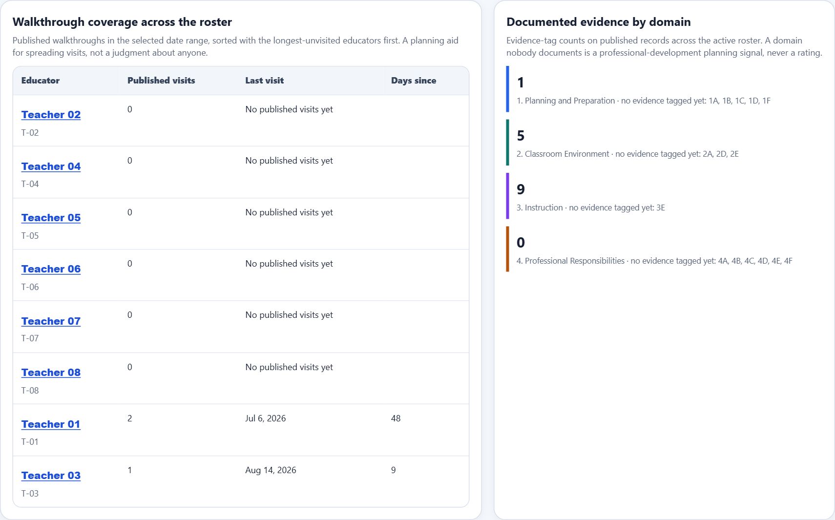Viewport: 835px width, 520px height.
Task: Click the T-05 educator ID
Action: point(30,236)
